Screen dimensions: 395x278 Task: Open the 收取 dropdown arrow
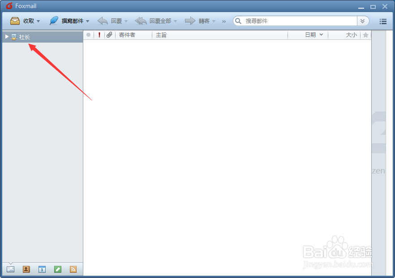tap(38, 21)
